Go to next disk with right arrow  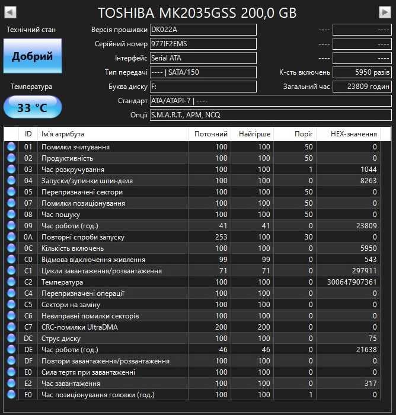pyautogui.click(x=385, y=12)
